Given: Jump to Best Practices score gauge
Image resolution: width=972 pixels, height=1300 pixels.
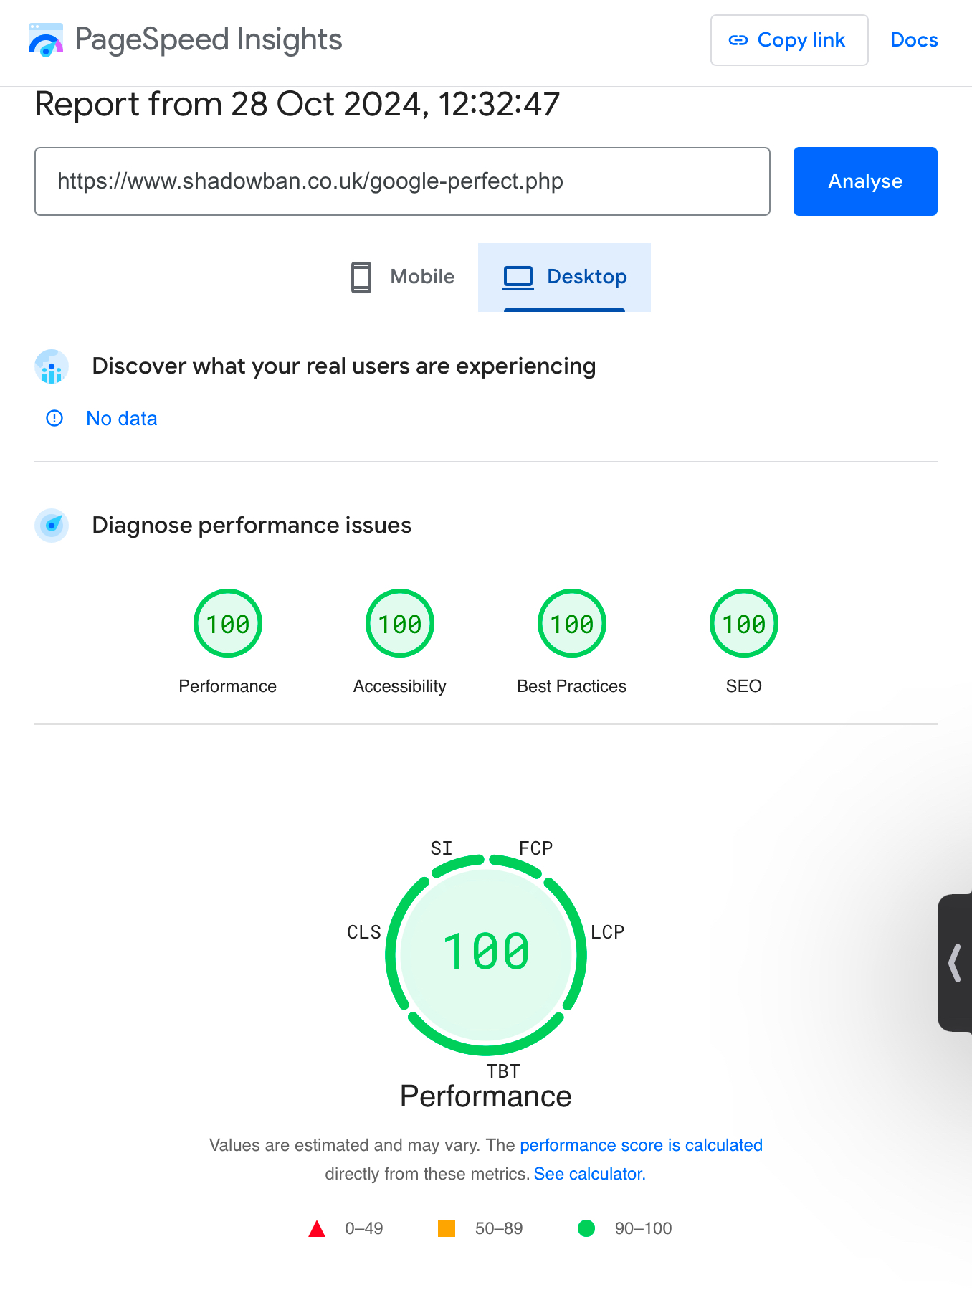Looking at the screenshot, I should pyautogui.click(x=572, y=623).
